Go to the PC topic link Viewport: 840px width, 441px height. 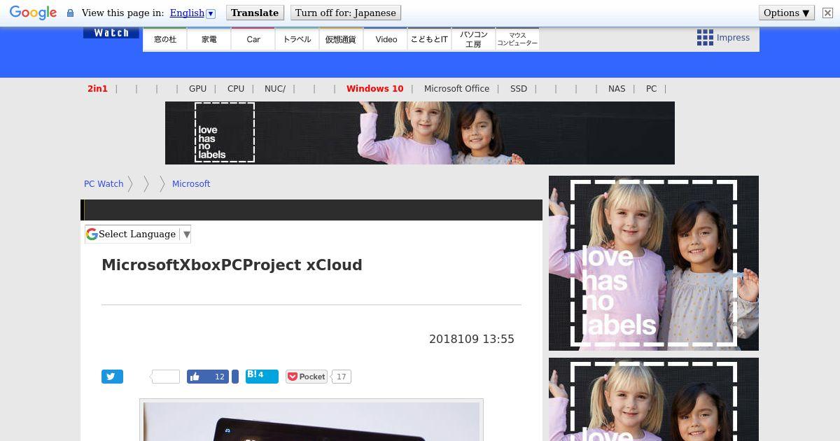(651, 89)
